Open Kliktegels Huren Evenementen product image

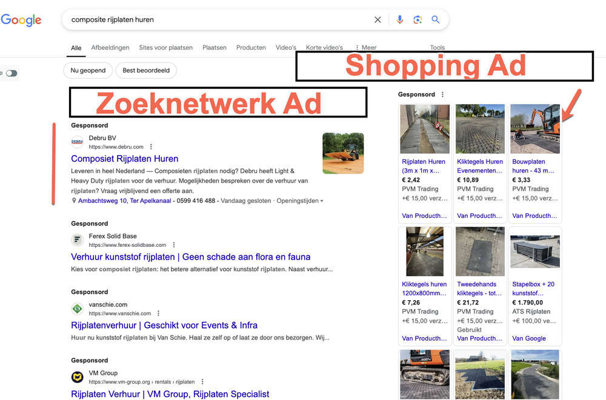(480, 129)
